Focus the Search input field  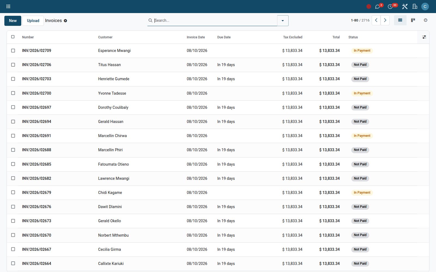point(215,20)
